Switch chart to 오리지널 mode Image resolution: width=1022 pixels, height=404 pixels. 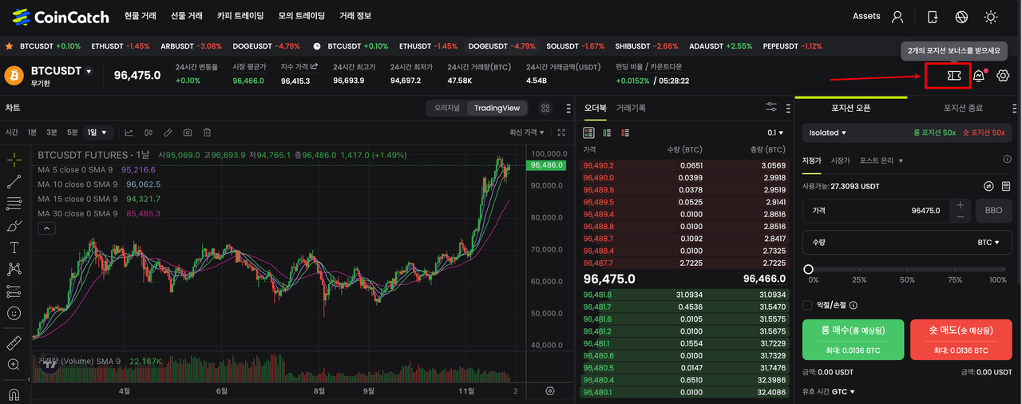click(447, 108)
